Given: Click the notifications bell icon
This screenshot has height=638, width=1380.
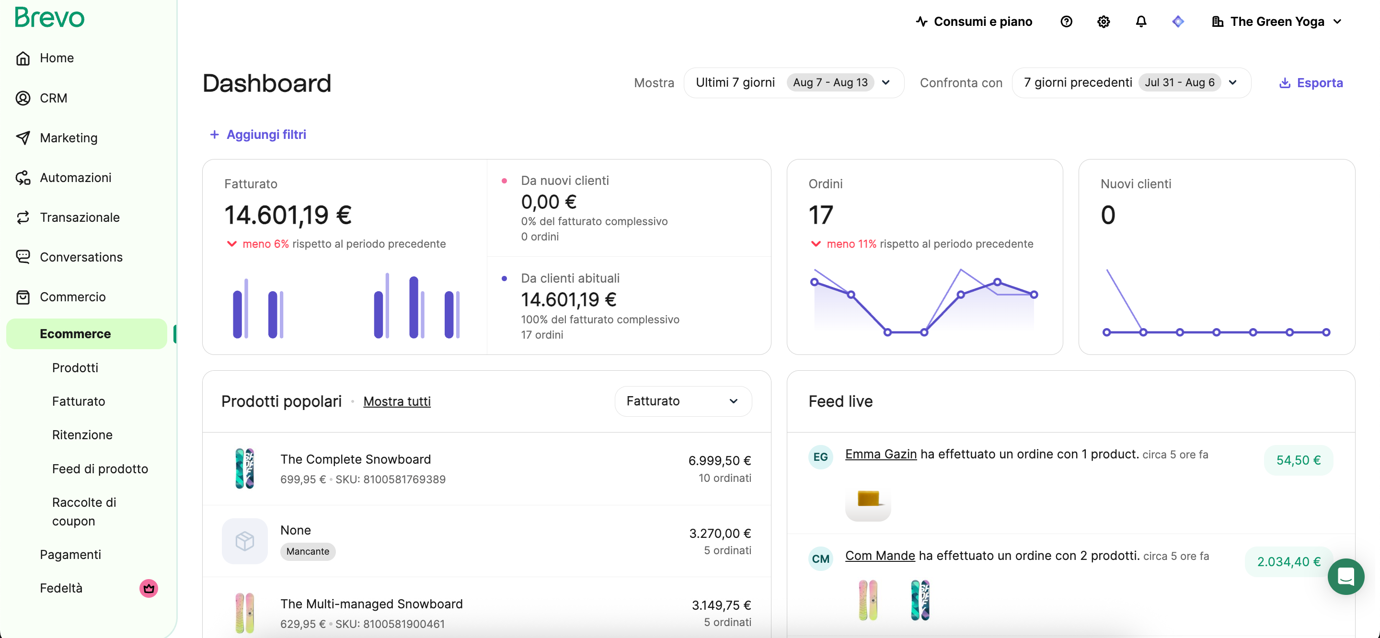Looking at the screenshot, I should (x=1141, y=22).
